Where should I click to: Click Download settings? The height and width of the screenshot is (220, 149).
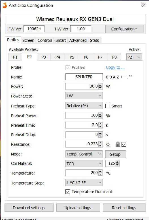click(x=29, y=208)
